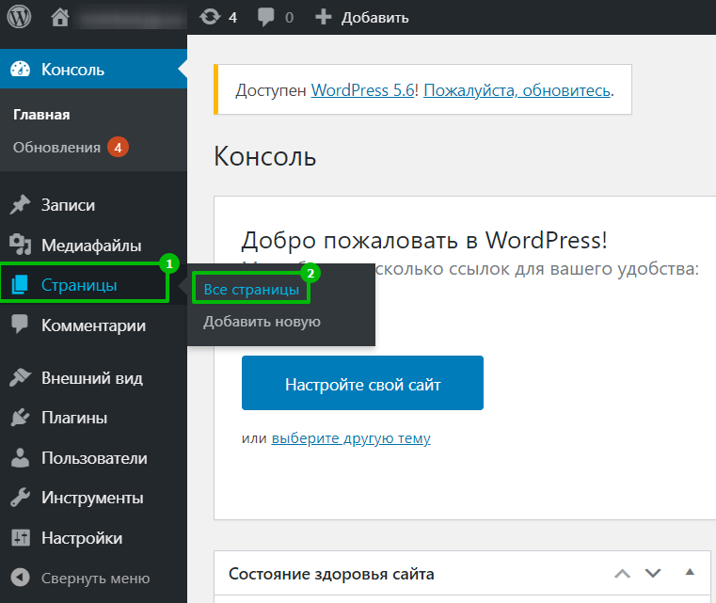Viewport: 716px width, 603px height.
Task: Click the blurred site name in admin bar
Action: point(132,17)
